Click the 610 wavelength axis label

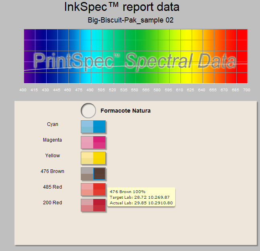179,90
